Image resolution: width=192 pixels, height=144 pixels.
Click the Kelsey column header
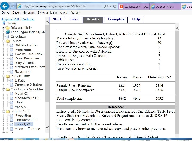pos(122,77)
